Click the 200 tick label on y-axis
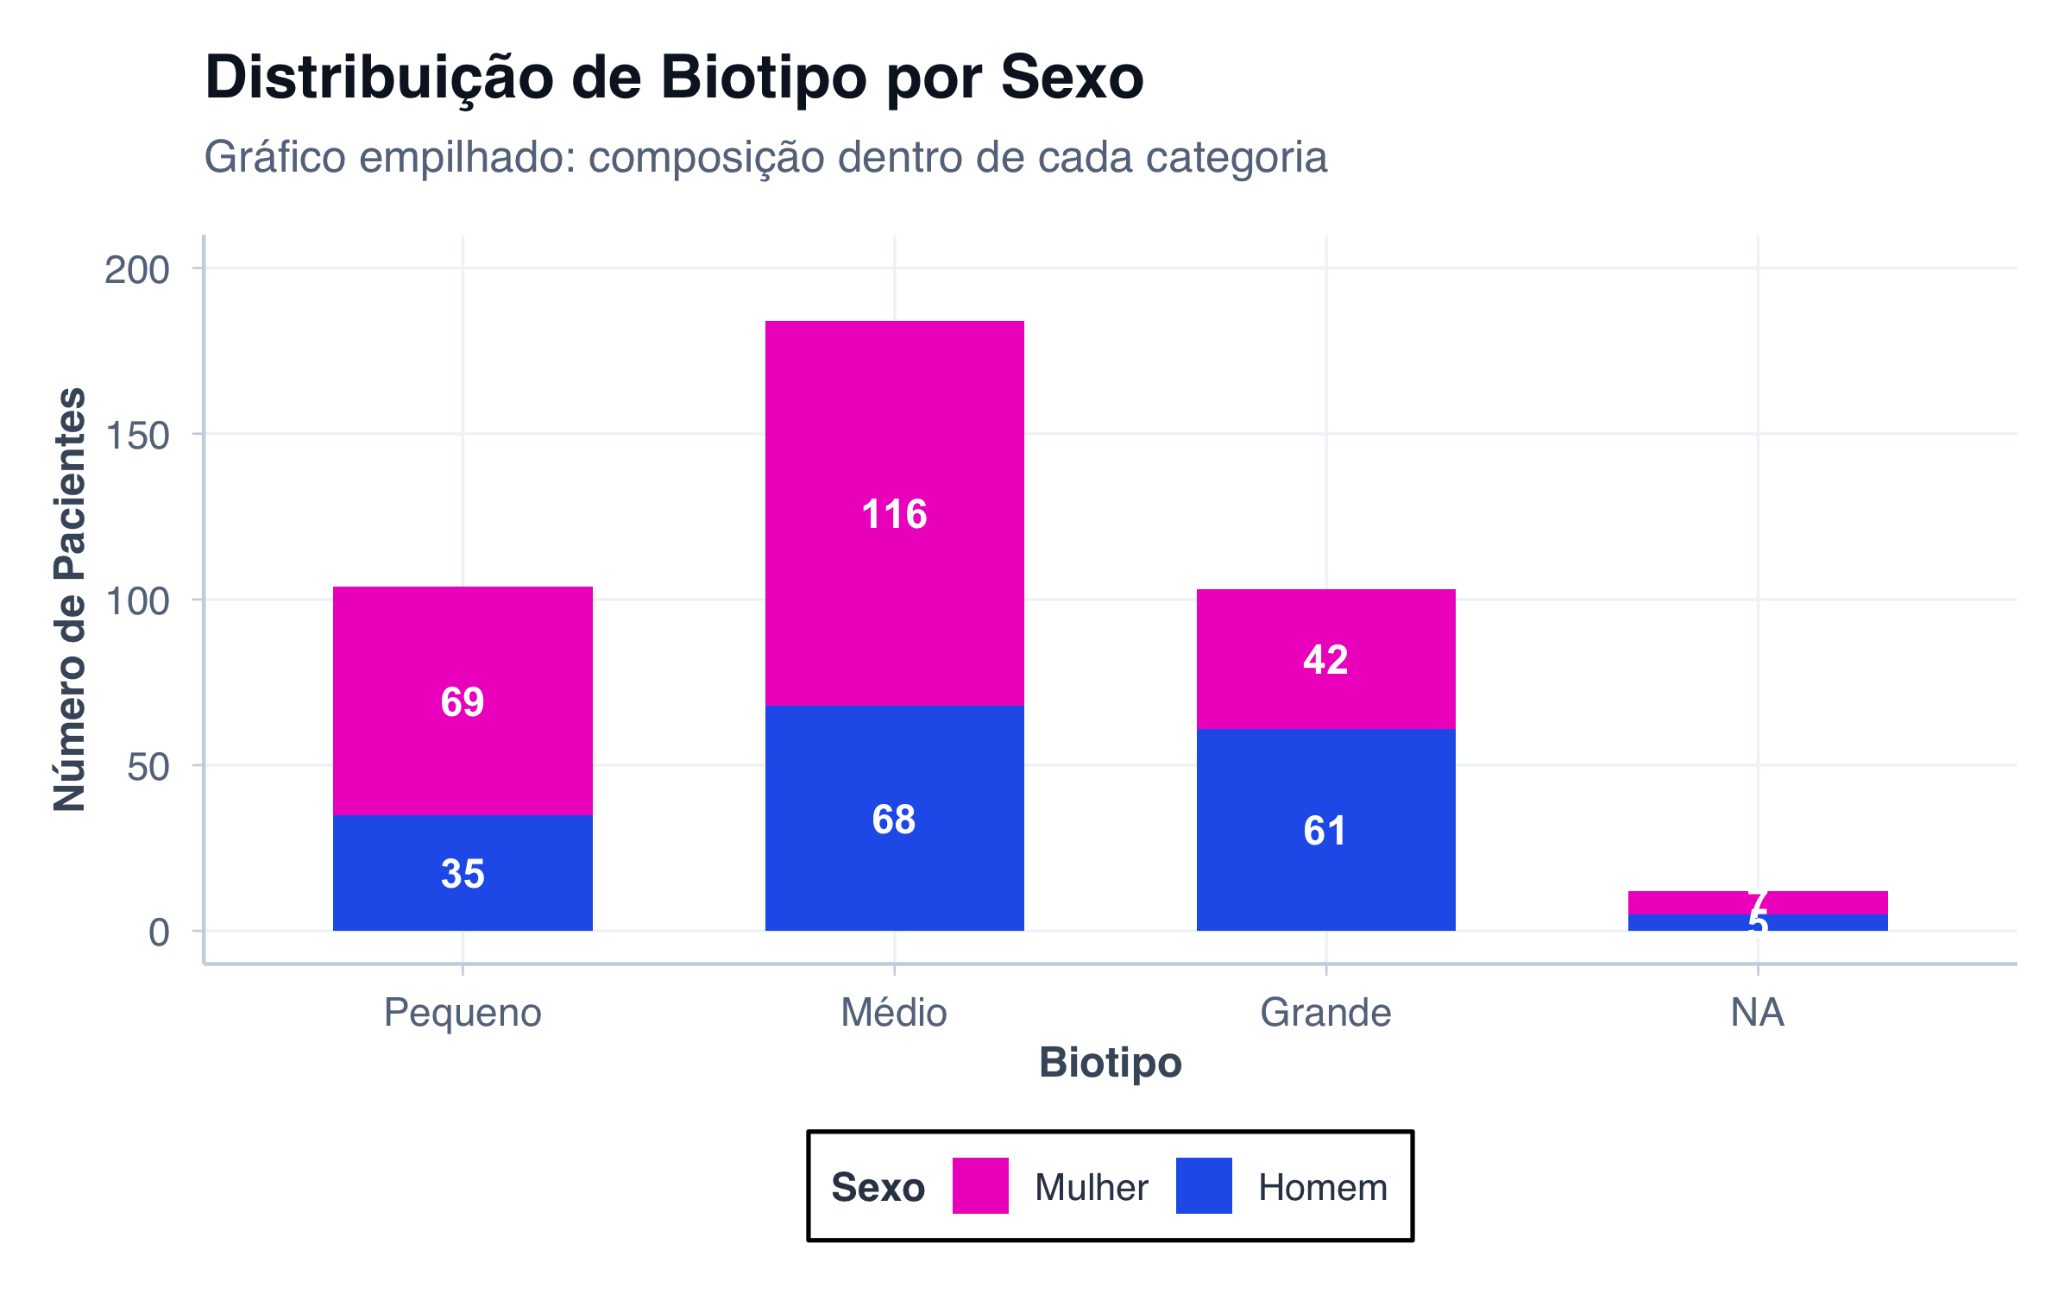Image resolution: width=2071 pixels, height=1294 pixels. (136, 270)
